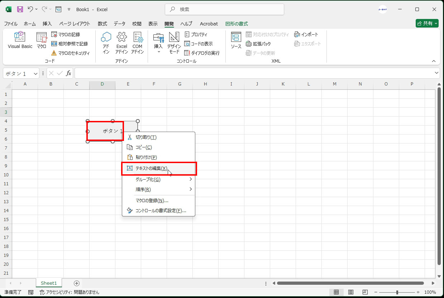Viewport: 444px width, 298px height.
Task: Click the 共有 share button
Action: click(x=427, y=23)
